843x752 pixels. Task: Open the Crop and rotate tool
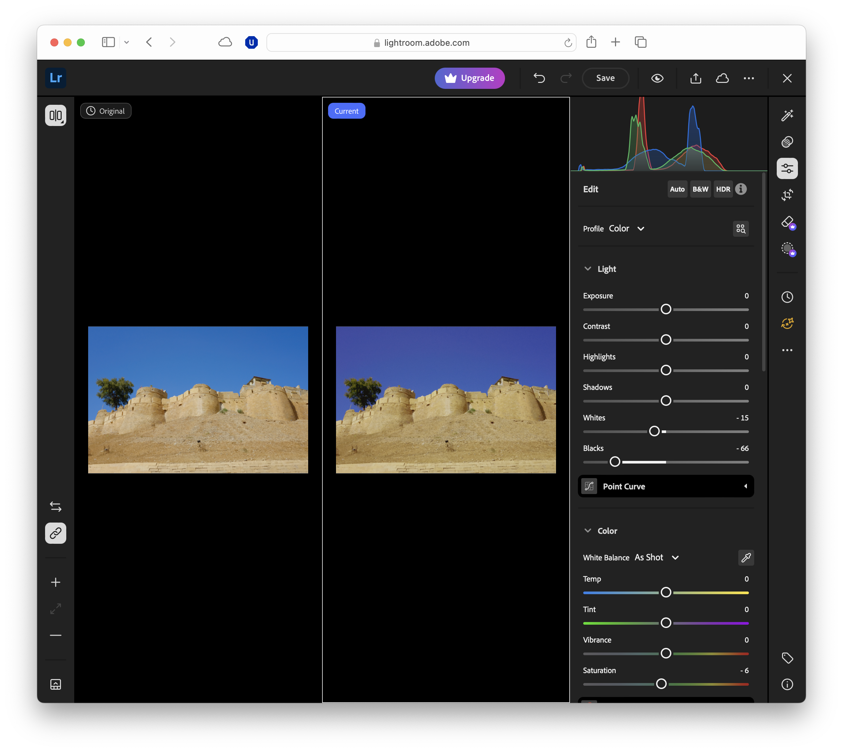click(x=787, y=195)
